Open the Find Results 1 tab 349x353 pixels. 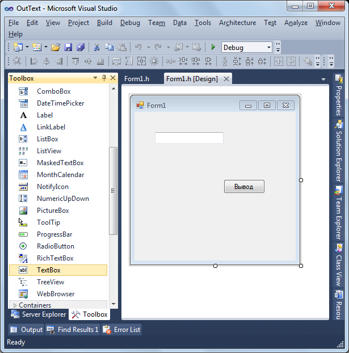click(73, 330)
